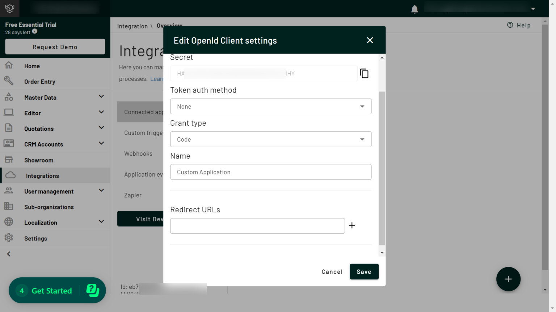Viewport: 556px width, 312px height.
Task: Click the Help question mark icon
Action: pos(510,25)
